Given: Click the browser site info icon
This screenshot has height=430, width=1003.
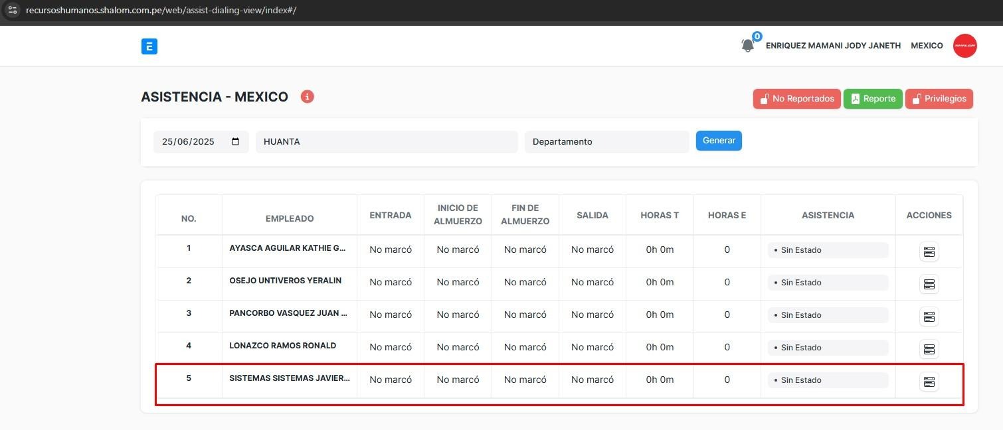Looking at the screenshot, I should point(12,11).
